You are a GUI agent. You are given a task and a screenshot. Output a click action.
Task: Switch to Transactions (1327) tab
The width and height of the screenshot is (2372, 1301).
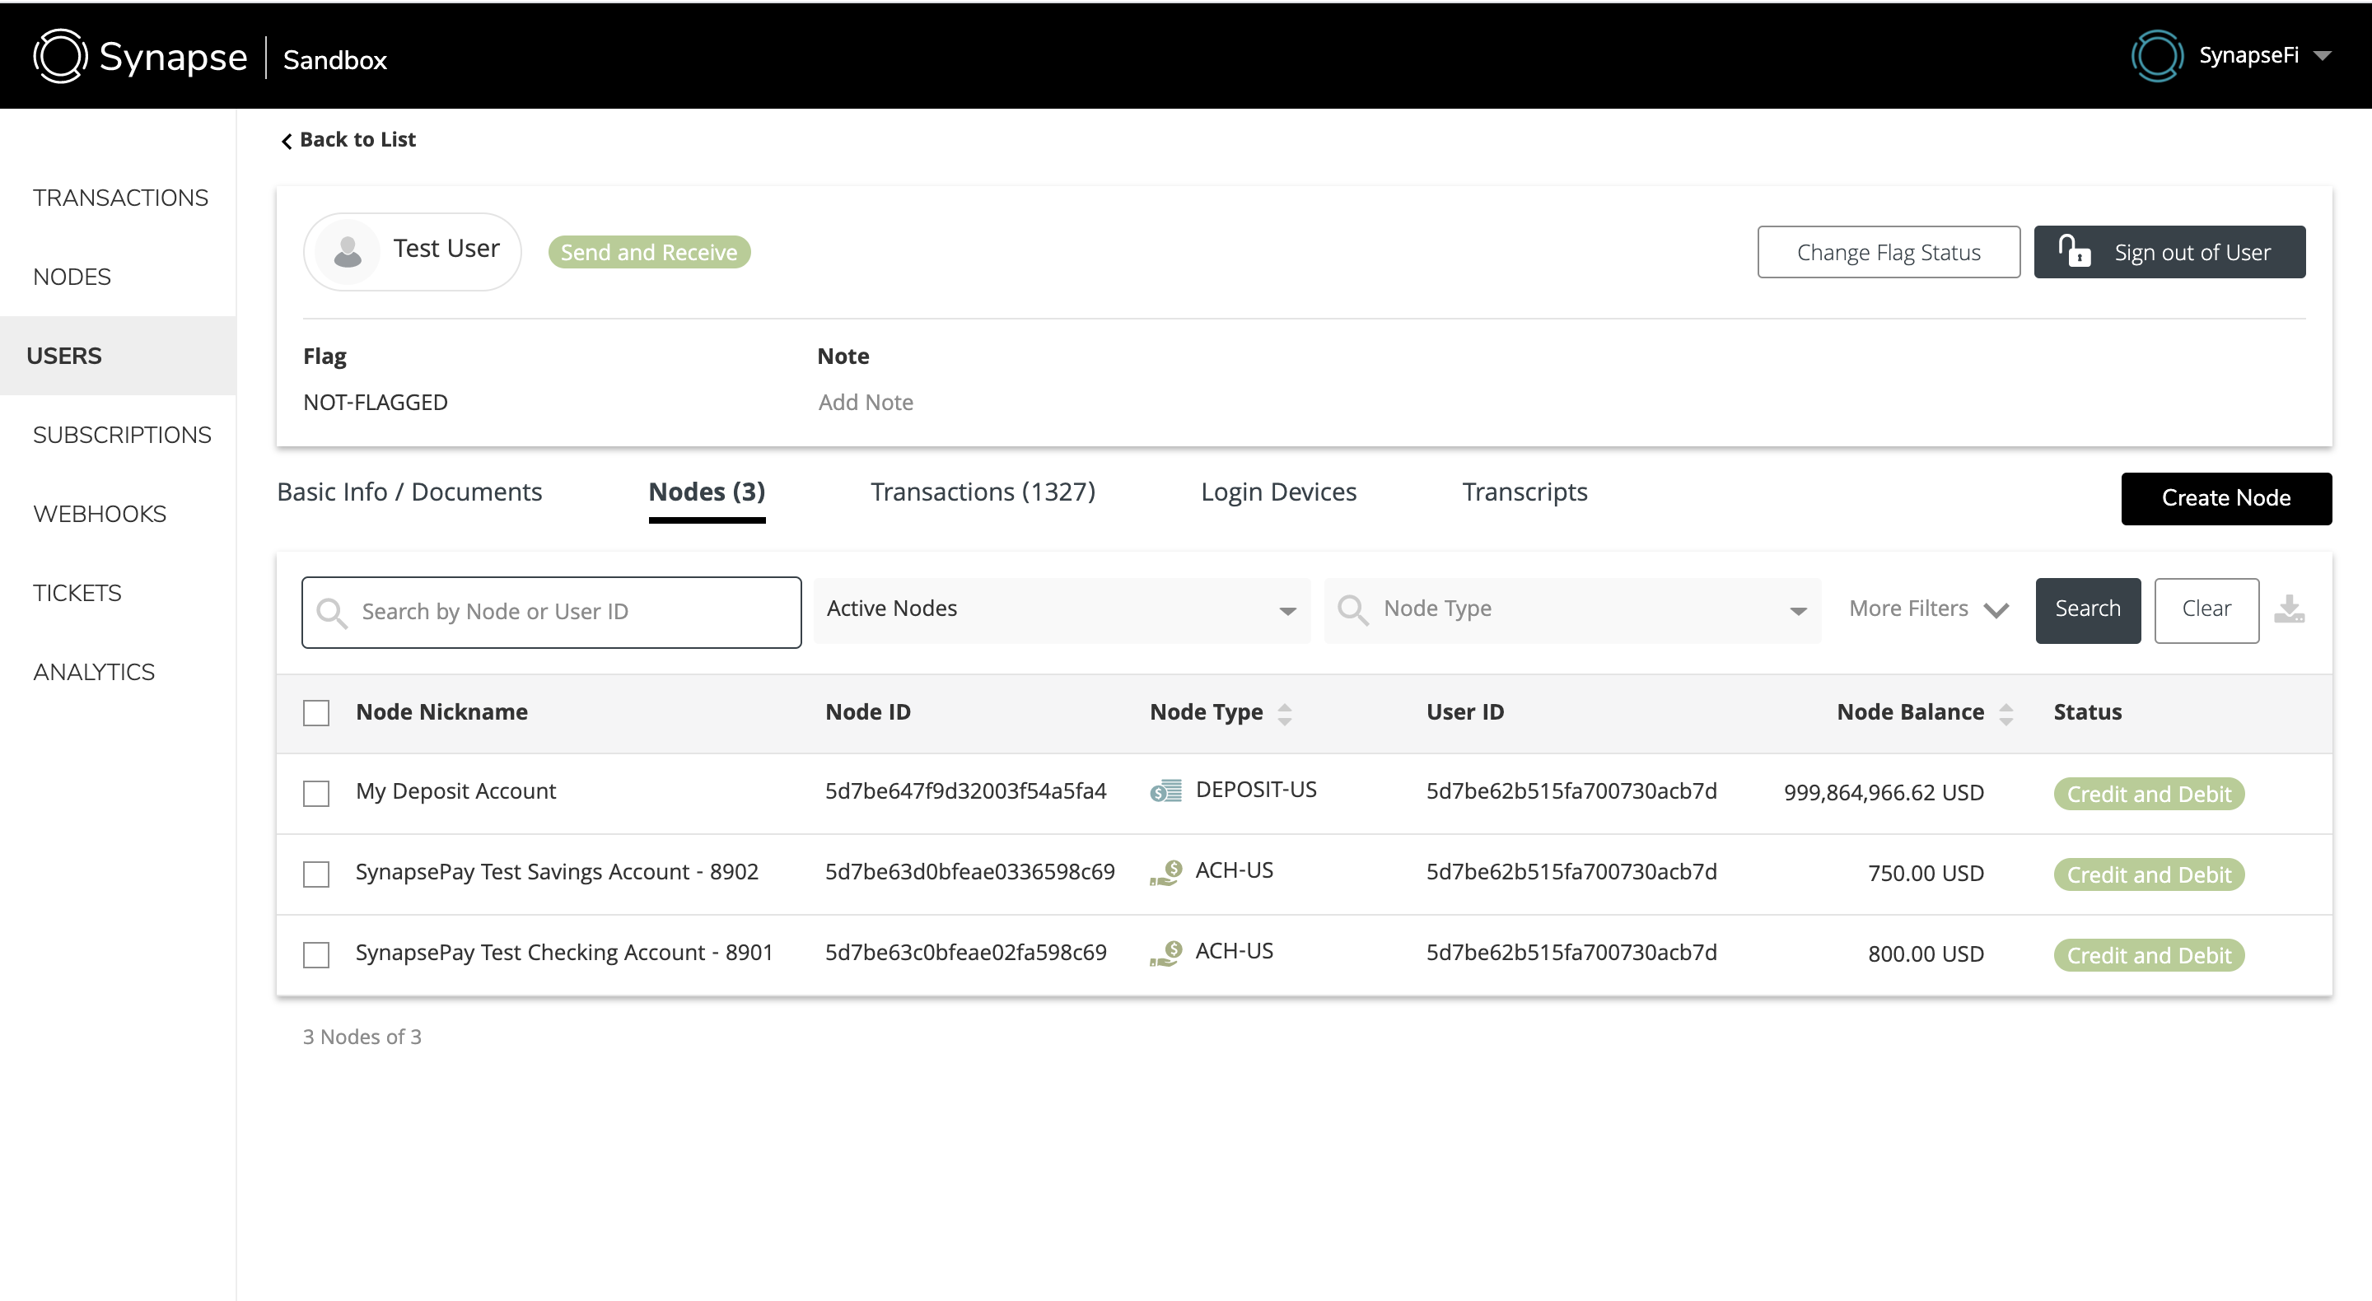983,492
